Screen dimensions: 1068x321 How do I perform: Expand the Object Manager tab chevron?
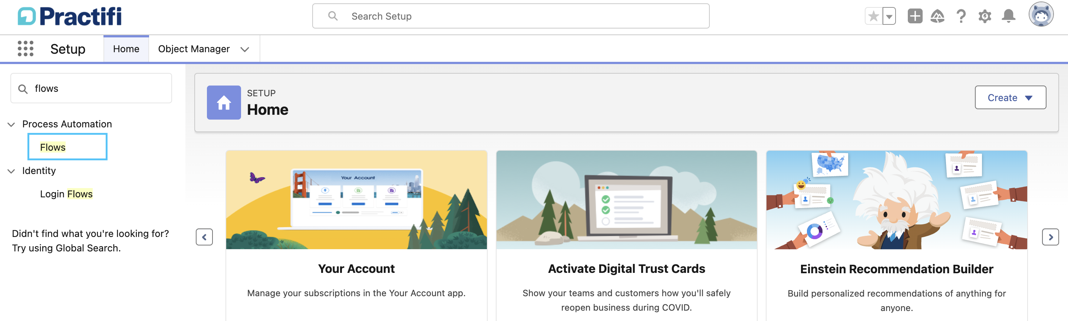click(245, 49)
